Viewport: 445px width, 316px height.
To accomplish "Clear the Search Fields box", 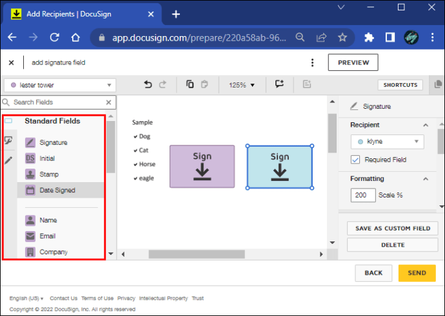I will (x=109, y=102).
